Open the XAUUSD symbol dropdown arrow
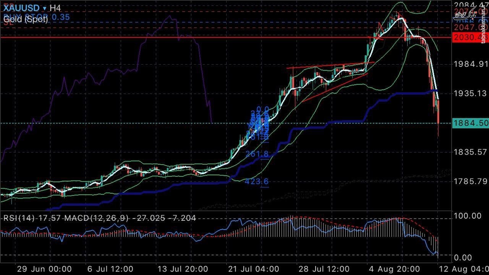This screenshot has width=489, height=275. click(45, 8)
